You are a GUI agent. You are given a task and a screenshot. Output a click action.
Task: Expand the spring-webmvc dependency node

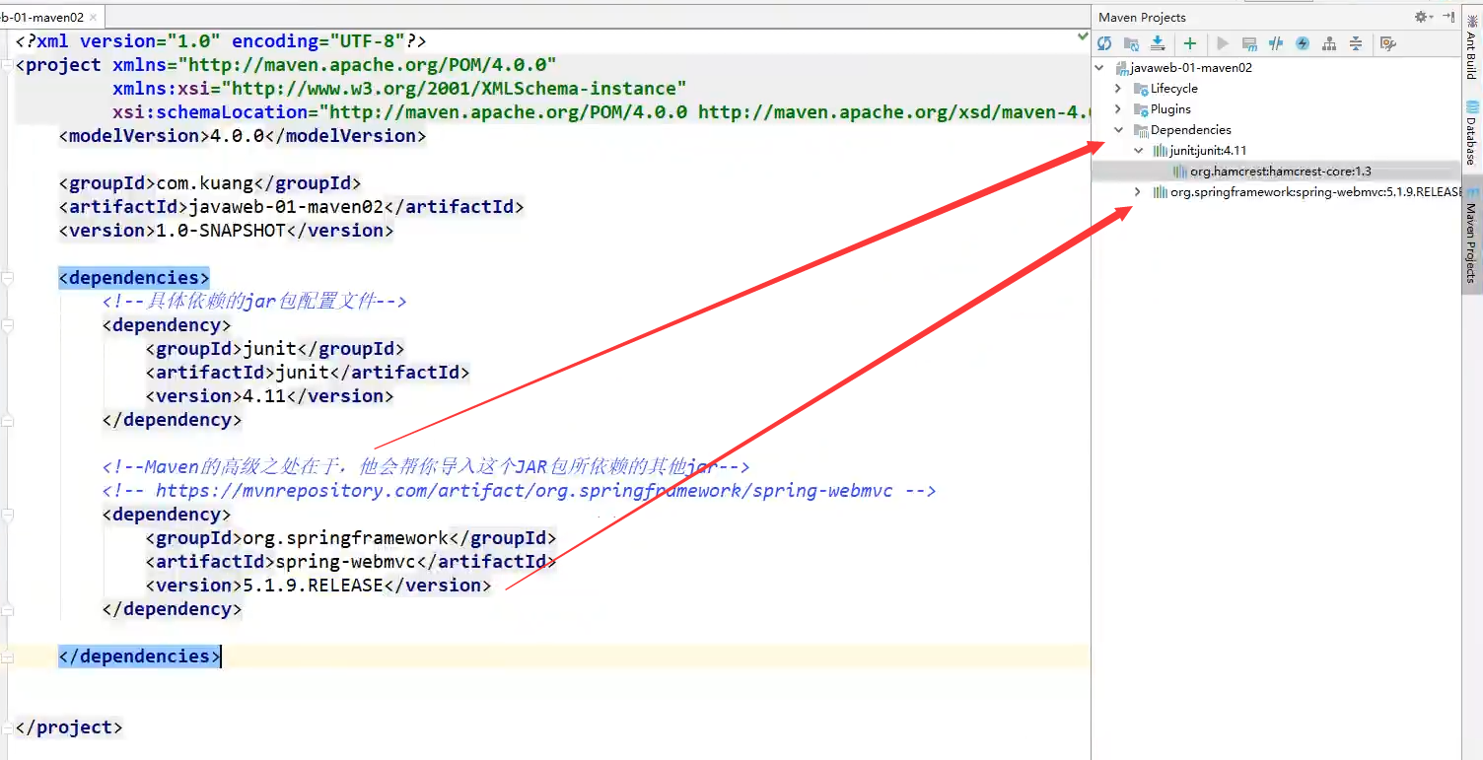[x=1138, y=192]
